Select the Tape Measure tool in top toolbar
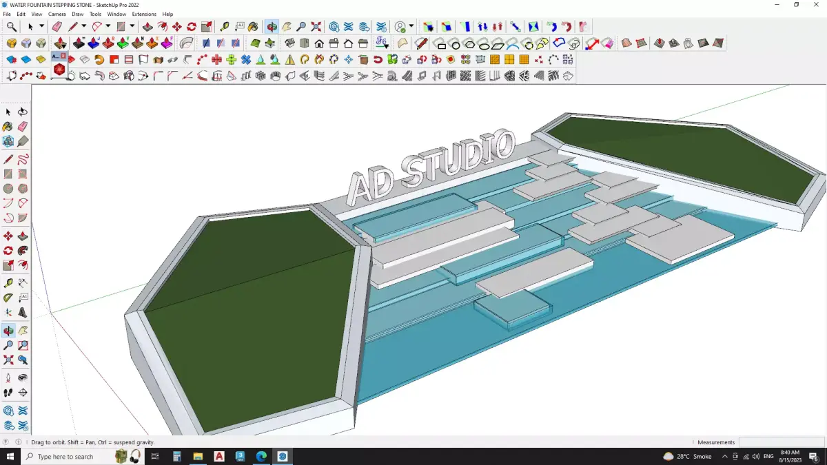Viewport: 827px width, 465px height. [225, 27]
